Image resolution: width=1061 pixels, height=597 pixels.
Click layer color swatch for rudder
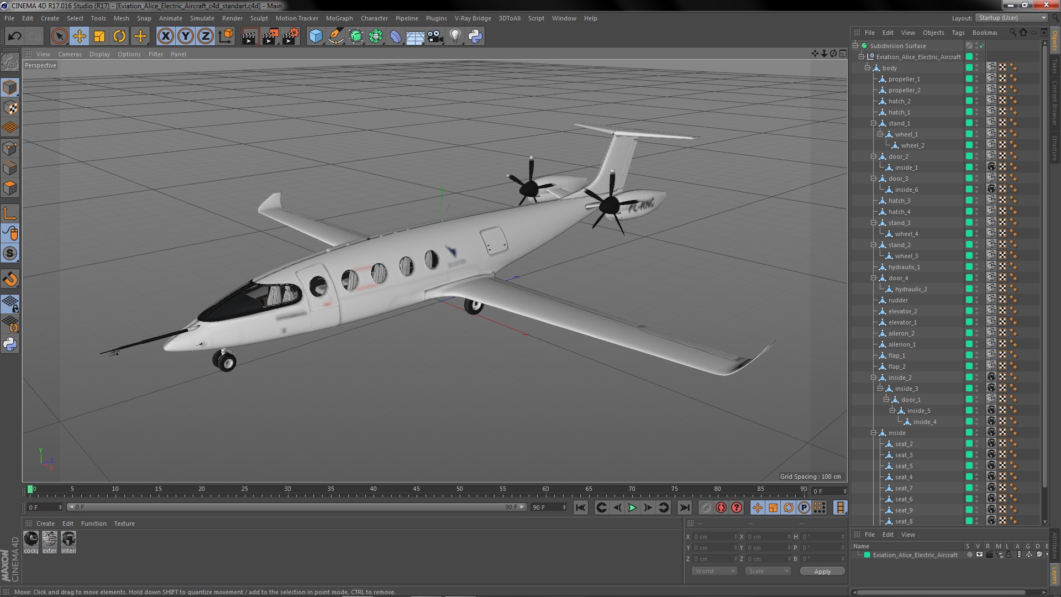pyautogui.click(x=969, y=300)
